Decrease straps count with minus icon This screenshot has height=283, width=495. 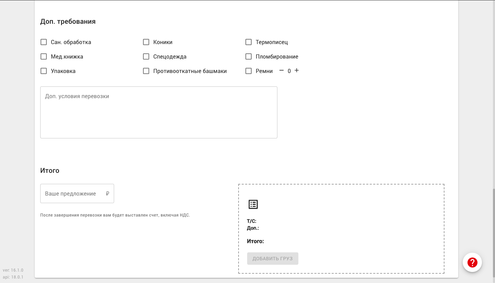point(282,71)
